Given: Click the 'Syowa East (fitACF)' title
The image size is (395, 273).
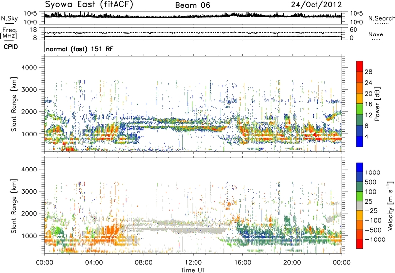Looking at the screenshot, I should pos(89,5).
